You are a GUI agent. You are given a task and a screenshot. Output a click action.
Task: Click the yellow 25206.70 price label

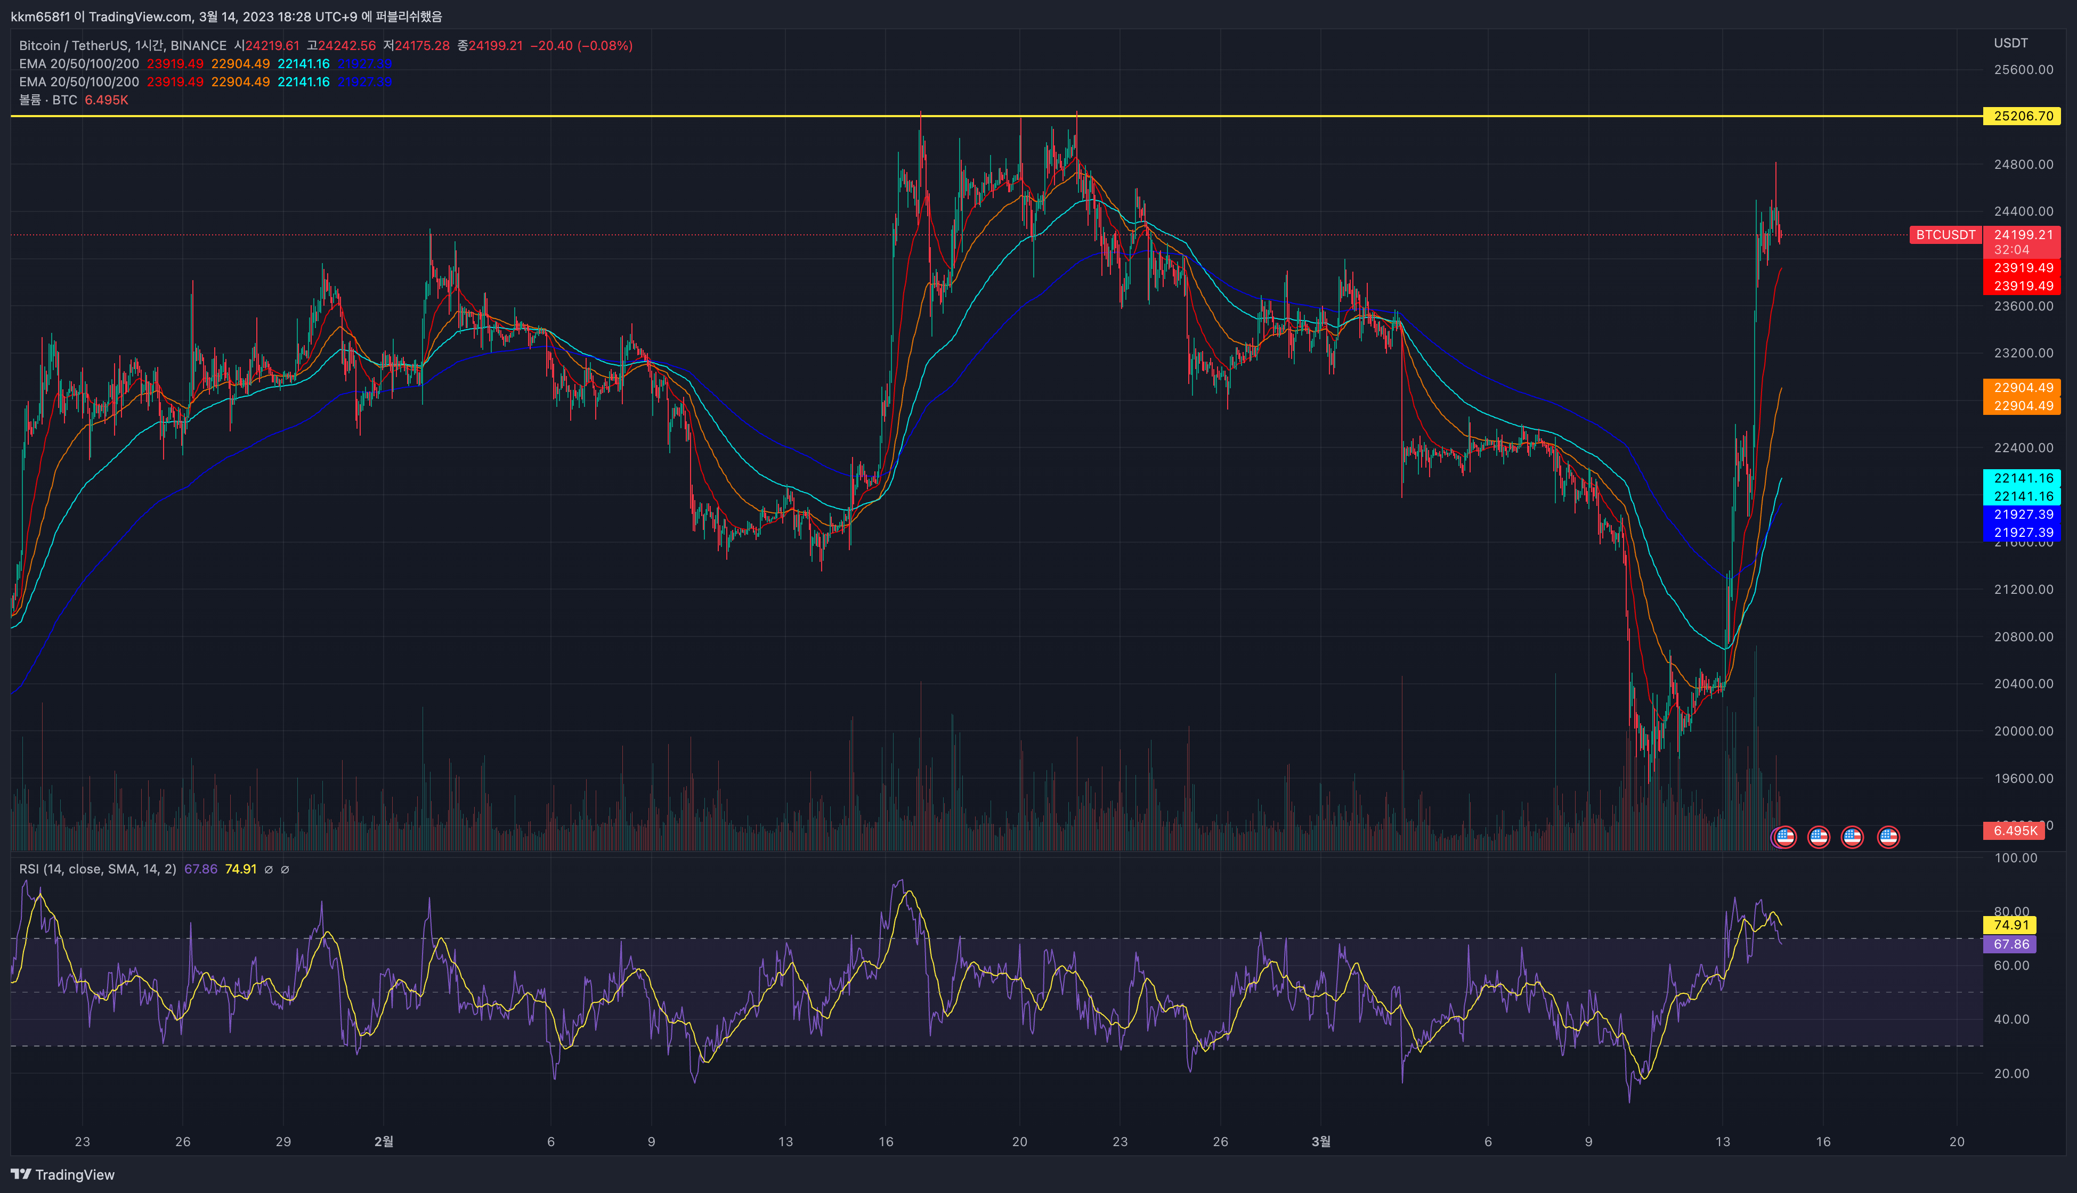tap(2023, 116)
